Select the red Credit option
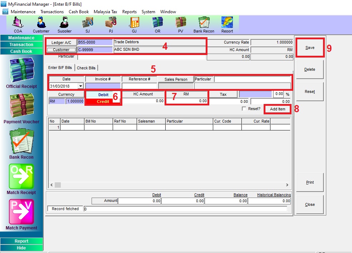The image size is (352, 253). coord(103,101)
